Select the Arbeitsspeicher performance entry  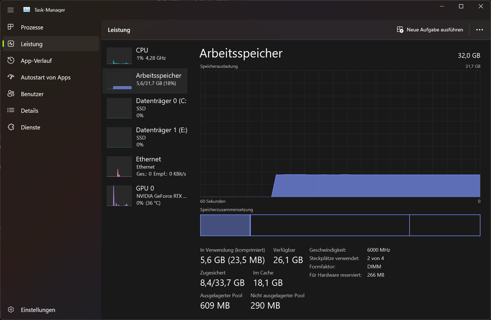[x=145, y=81]
